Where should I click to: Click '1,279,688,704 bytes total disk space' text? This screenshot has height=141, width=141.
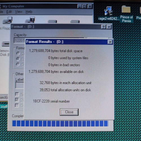click(x=56, y=51)
